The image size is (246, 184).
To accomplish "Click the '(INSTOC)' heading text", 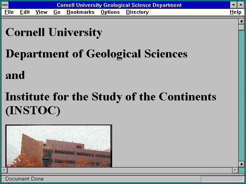I will [x=33, y=111].
